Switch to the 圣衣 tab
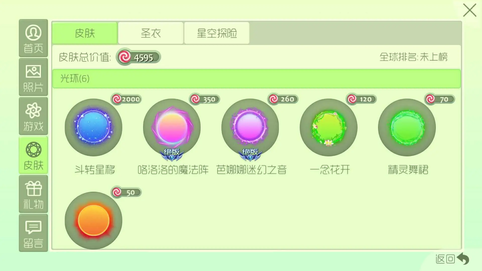482x271 pixels. 151,33
